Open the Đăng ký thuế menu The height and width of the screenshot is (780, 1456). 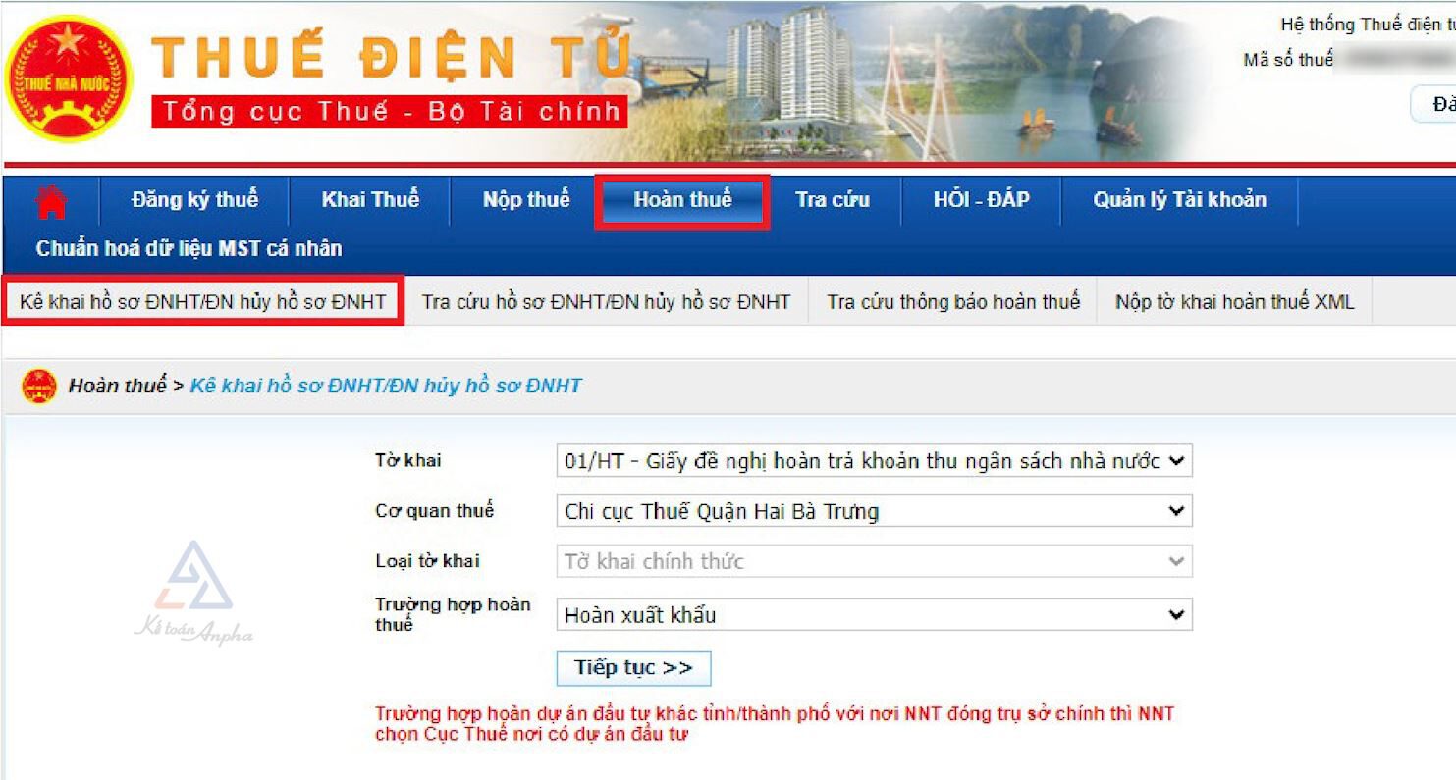196,200
